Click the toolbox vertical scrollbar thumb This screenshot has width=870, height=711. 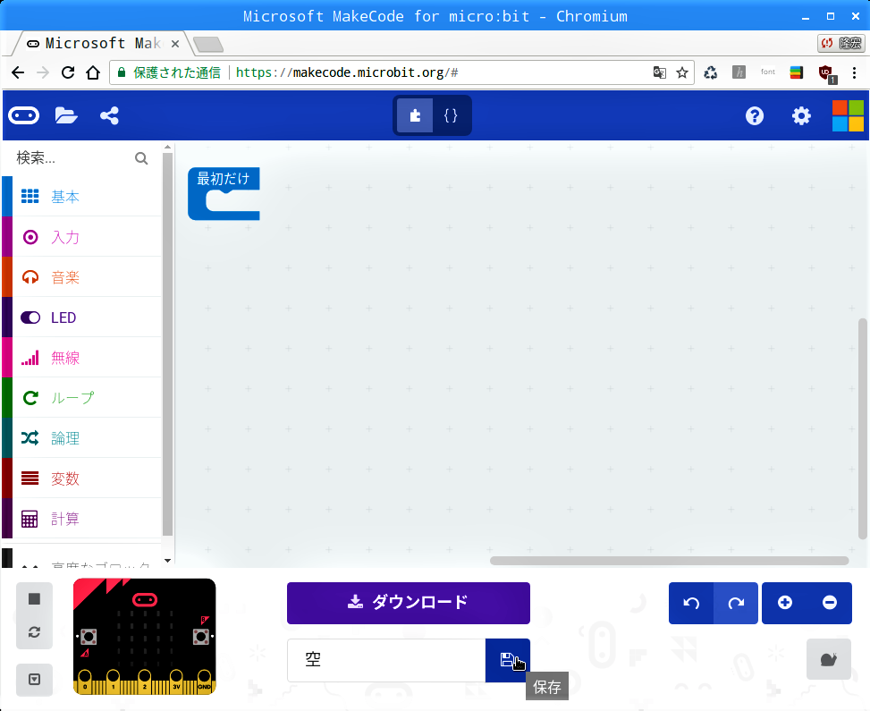(167, 344)
